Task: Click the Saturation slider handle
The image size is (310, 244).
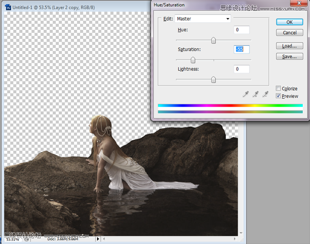Action: [x=193, y=60]
